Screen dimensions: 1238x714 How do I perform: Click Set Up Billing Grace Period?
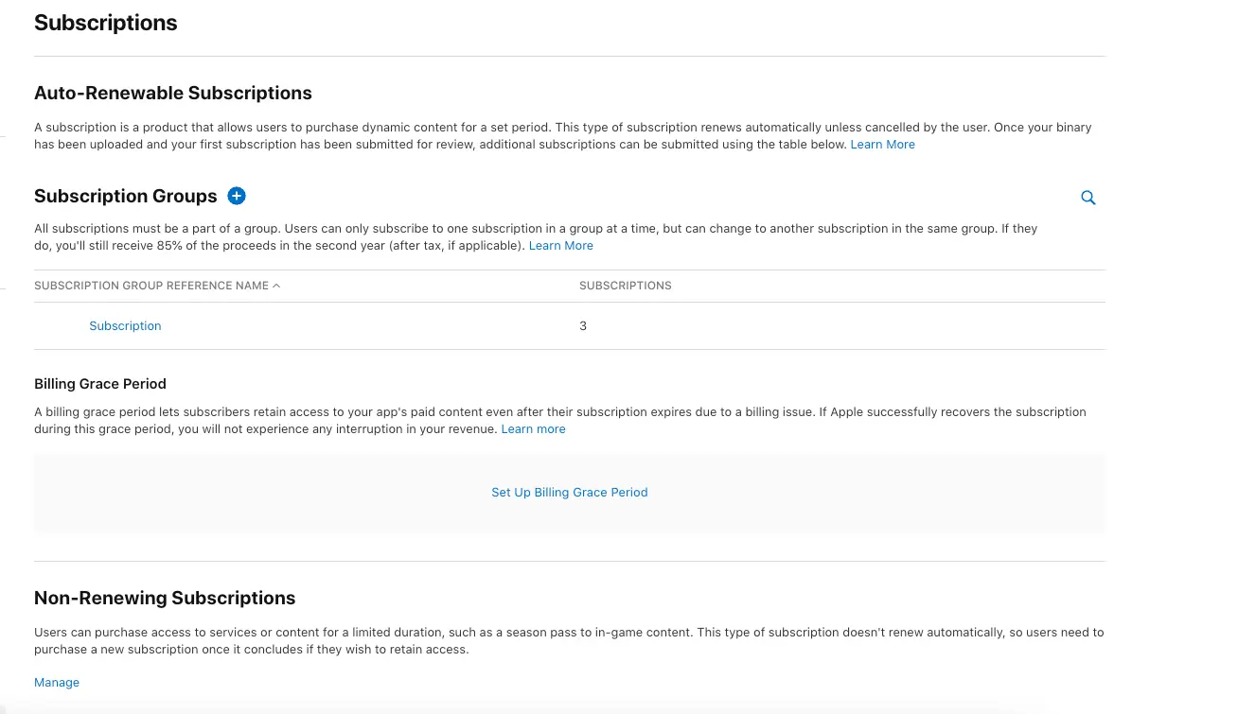click(569, 492)
